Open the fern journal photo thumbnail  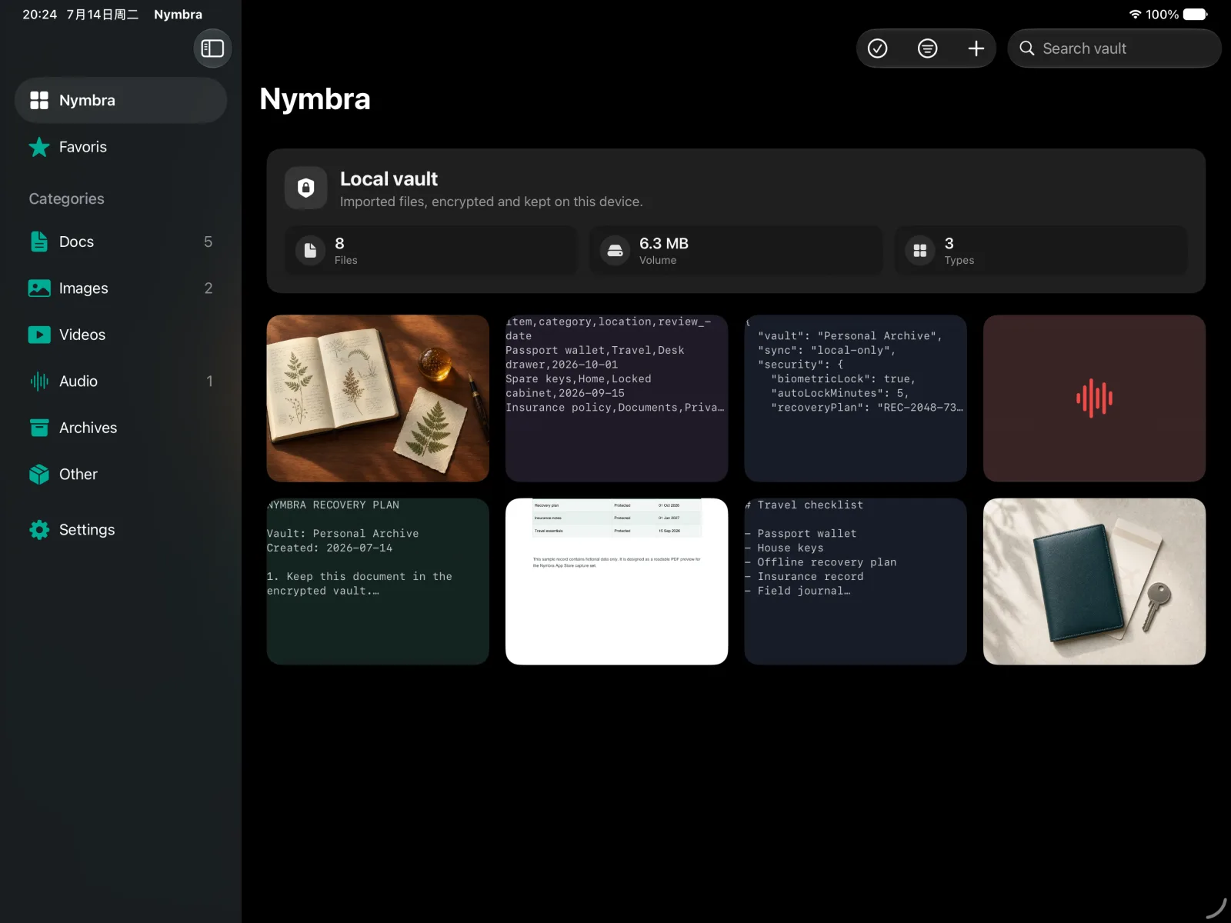pyautogui.click(x=378, y=398)
